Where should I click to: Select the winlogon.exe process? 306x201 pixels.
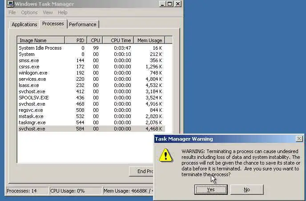[x=91, y=73]
